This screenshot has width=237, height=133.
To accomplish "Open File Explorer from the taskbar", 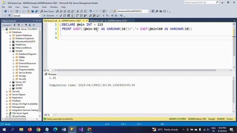I will 21,130.
